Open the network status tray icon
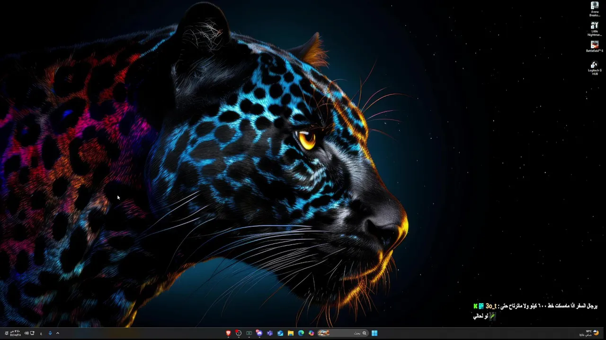The width and height of the screenshot is (606, 340). click(32, 333)
